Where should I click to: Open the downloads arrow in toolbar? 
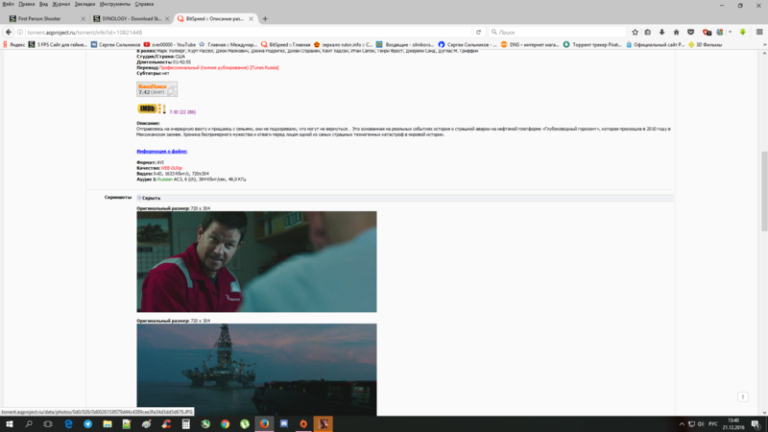(x=661, y=32)
